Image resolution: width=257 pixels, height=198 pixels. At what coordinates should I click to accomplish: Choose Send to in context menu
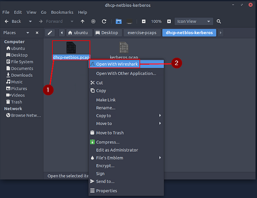pos(126,181)
